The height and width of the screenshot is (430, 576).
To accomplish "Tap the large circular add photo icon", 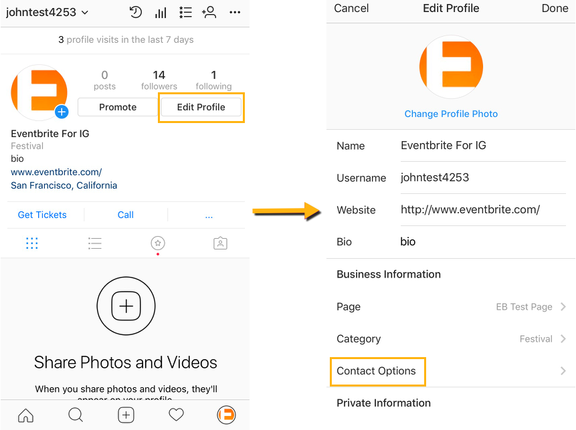I will [126, 306].
